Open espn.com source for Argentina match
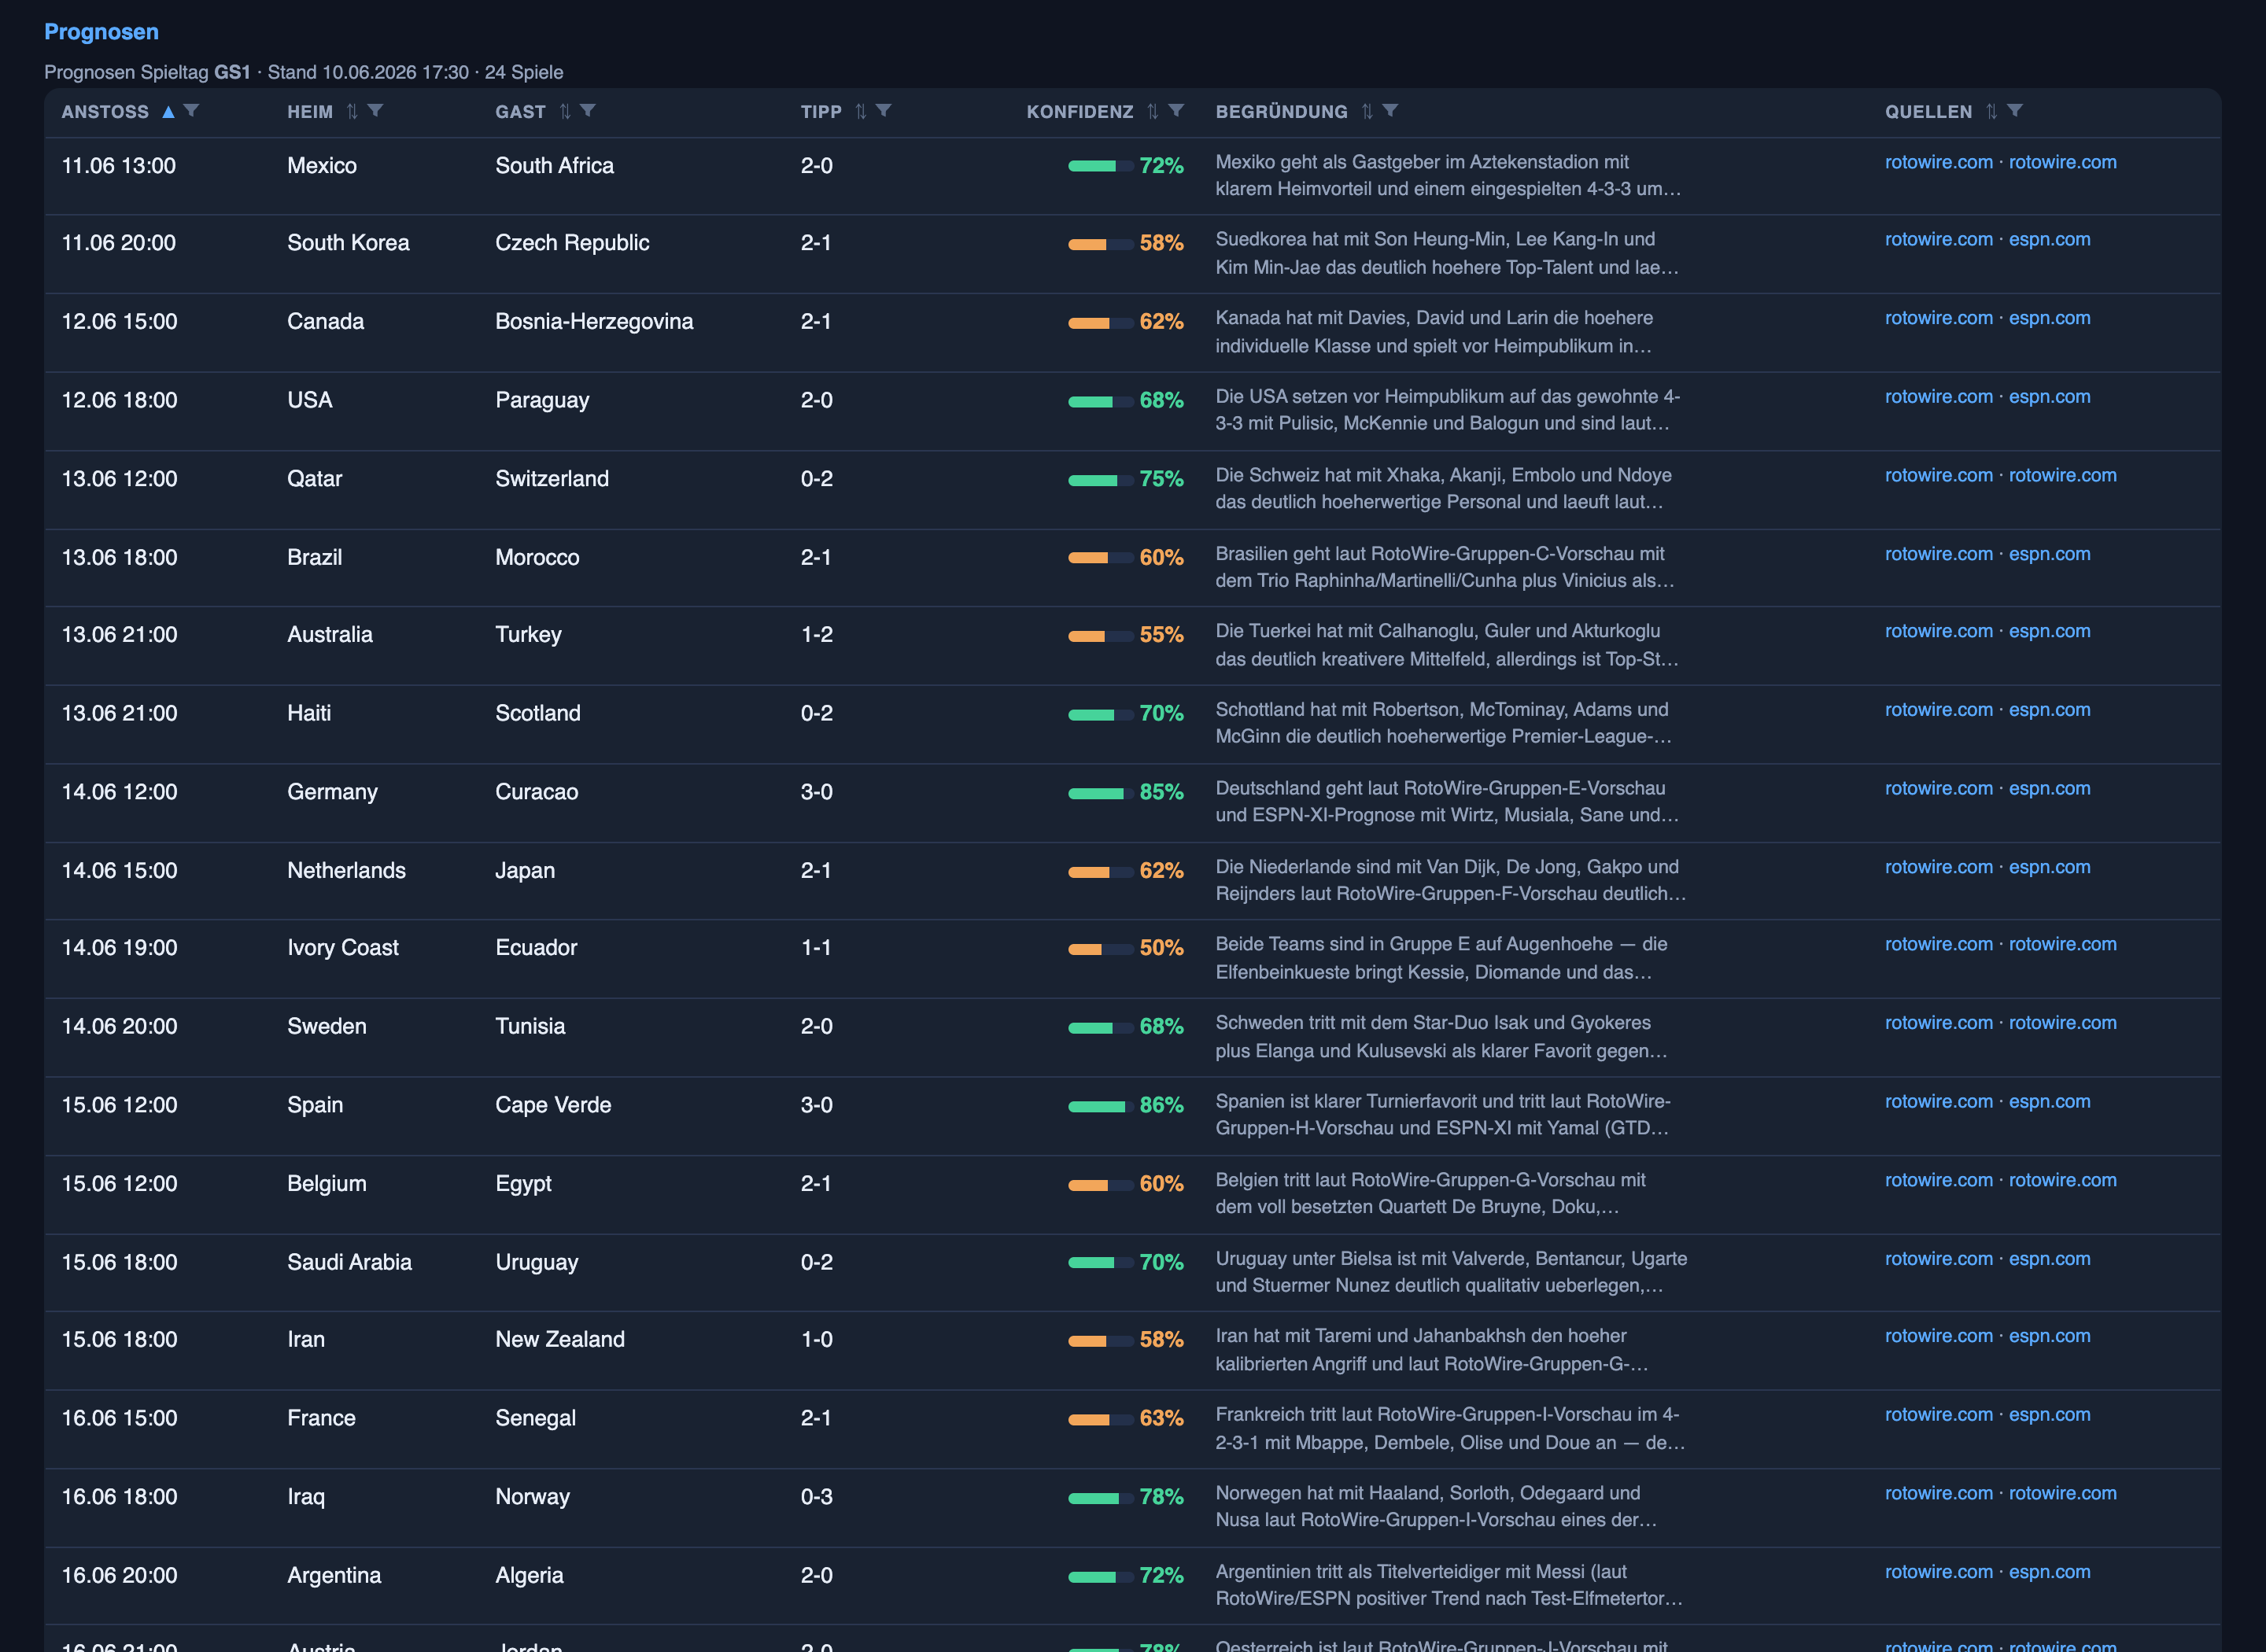The image size is (2266, 1652). [x=2049, y=1572]
